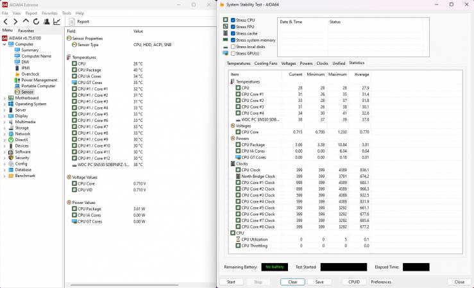This screenshot has width=474, height=288.
Task: Click the Preferences button
Action: (381, 282)
